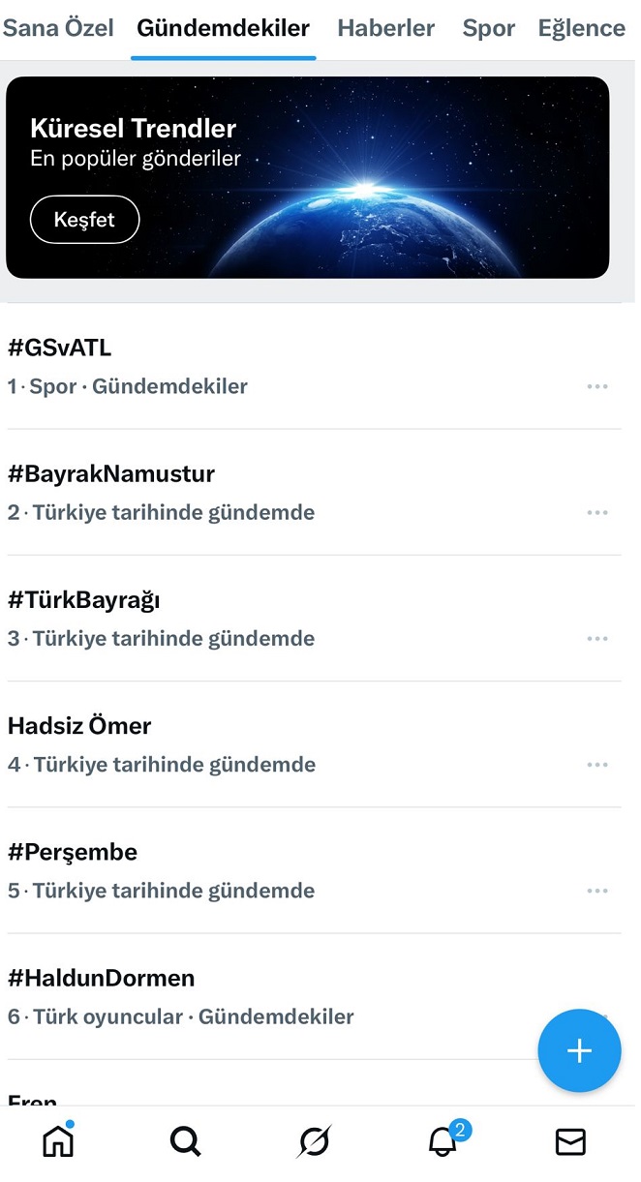Open Grok from bottom navigation
Viewport: 641px width, 1182px height.
coord(314,1142)
